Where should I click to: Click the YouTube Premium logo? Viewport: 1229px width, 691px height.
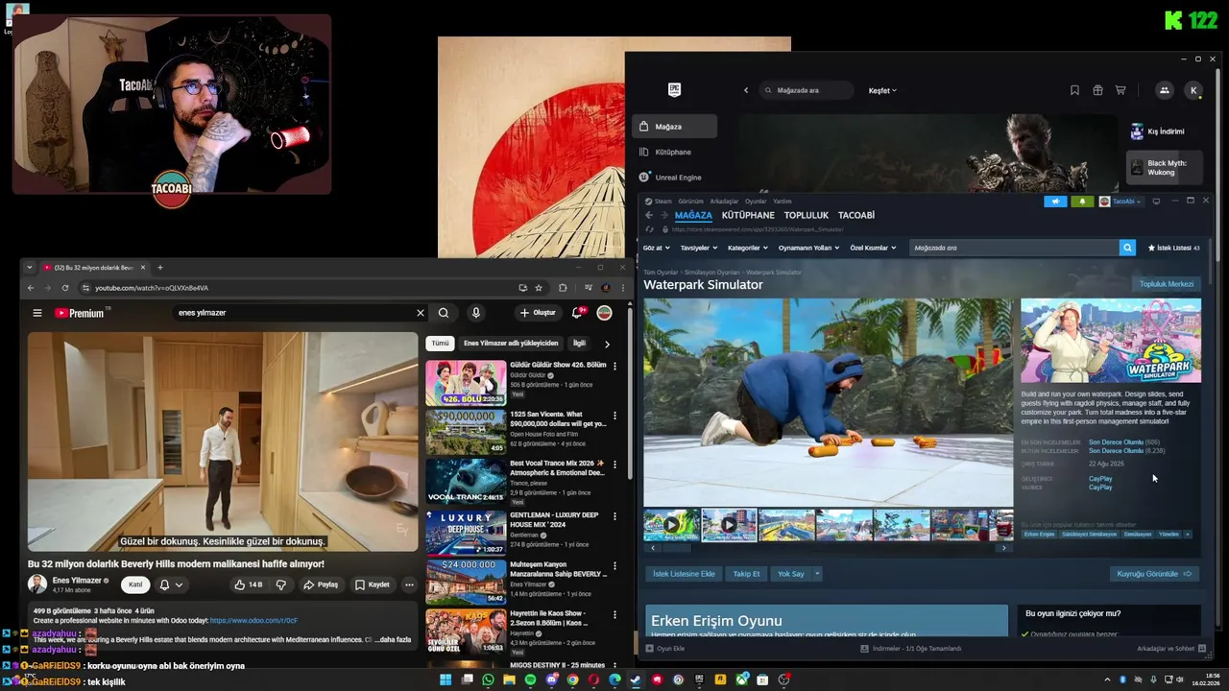(x=80, y=313)
